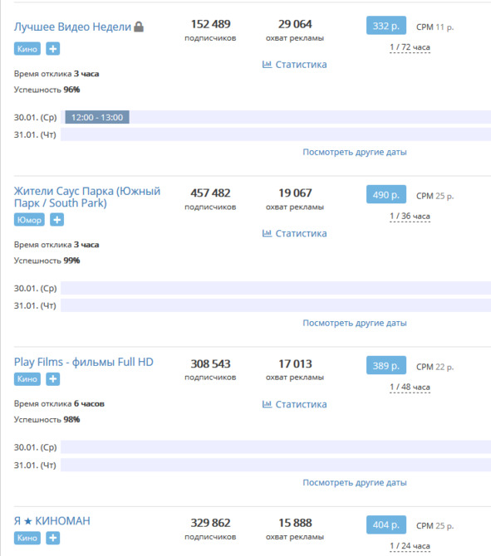Click the 1 / 72 часа dotted label

tap(410, 47)
